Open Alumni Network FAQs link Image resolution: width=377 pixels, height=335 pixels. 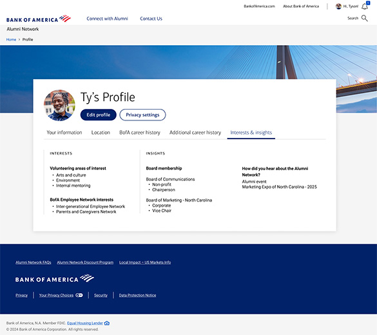tap(34, 262)
